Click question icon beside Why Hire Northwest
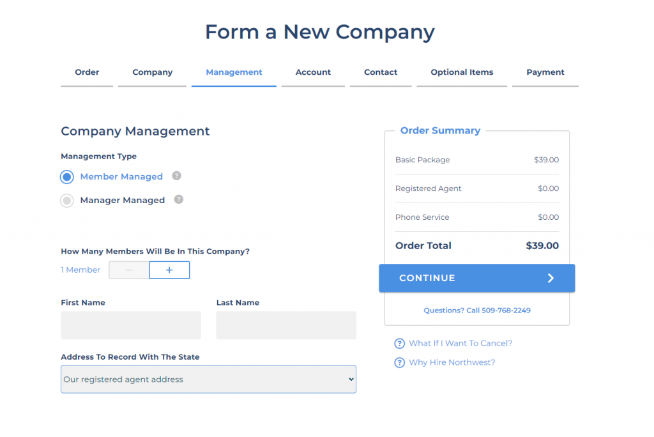This screenshot has height=437, width=654. coord(400,363)
